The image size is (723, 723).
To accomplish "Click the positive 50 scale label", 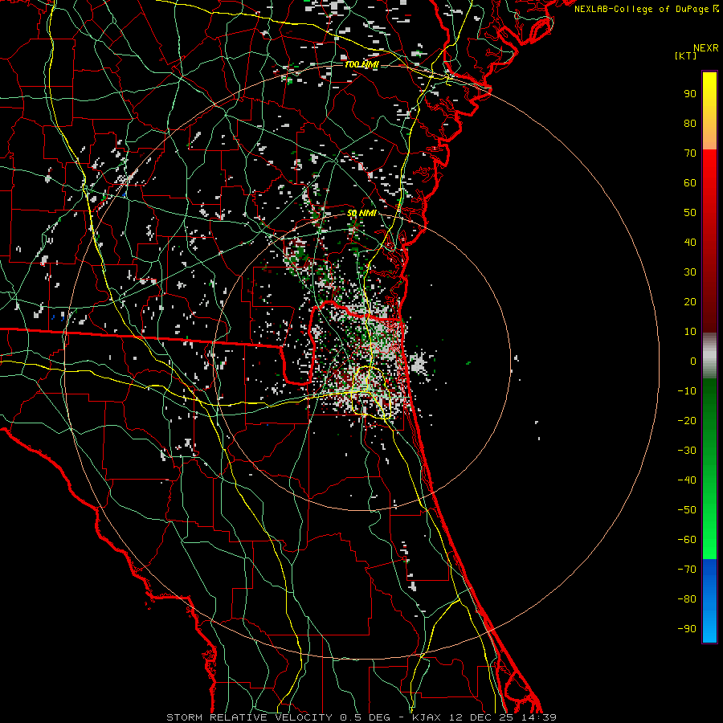I will pos(690,213).
